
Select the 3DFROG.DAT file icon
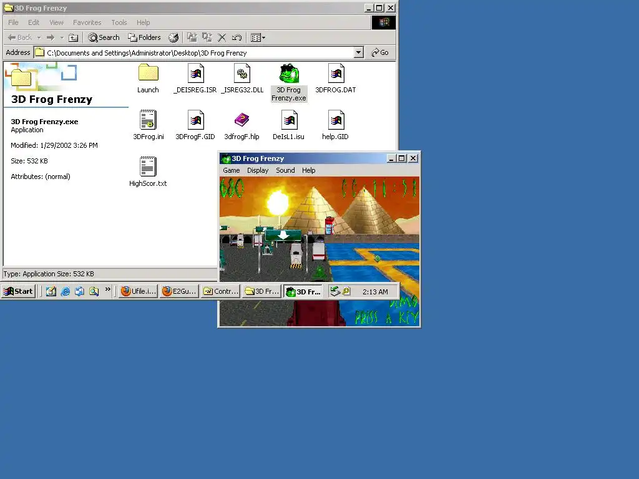click(336, 74)
